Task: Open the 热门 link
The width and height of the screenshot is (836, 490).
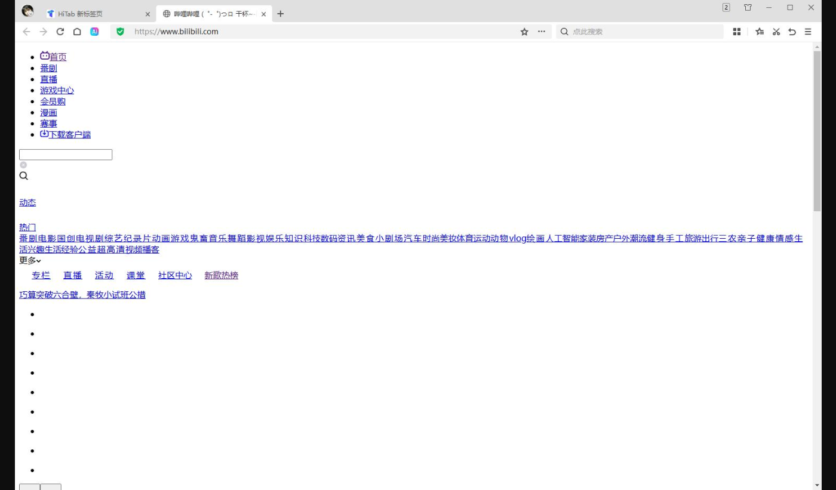Action: click(x=27, y=227)
